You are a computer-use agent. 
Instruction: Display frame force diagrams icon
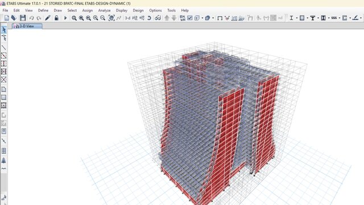click(x=234, y=18)
